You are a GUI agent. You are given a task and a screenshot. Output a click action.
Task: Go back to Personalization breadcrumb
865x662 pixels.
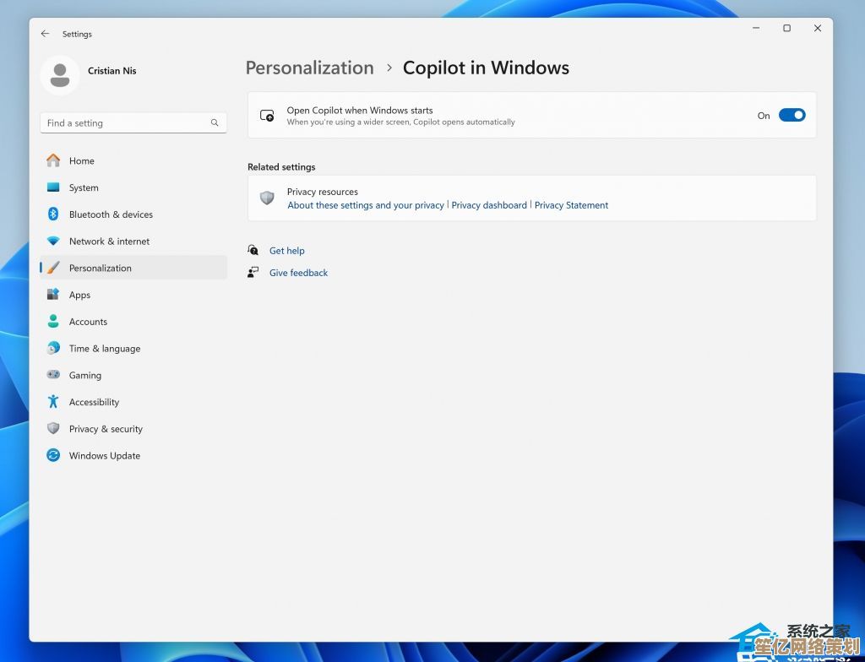(x=309, y=68)
